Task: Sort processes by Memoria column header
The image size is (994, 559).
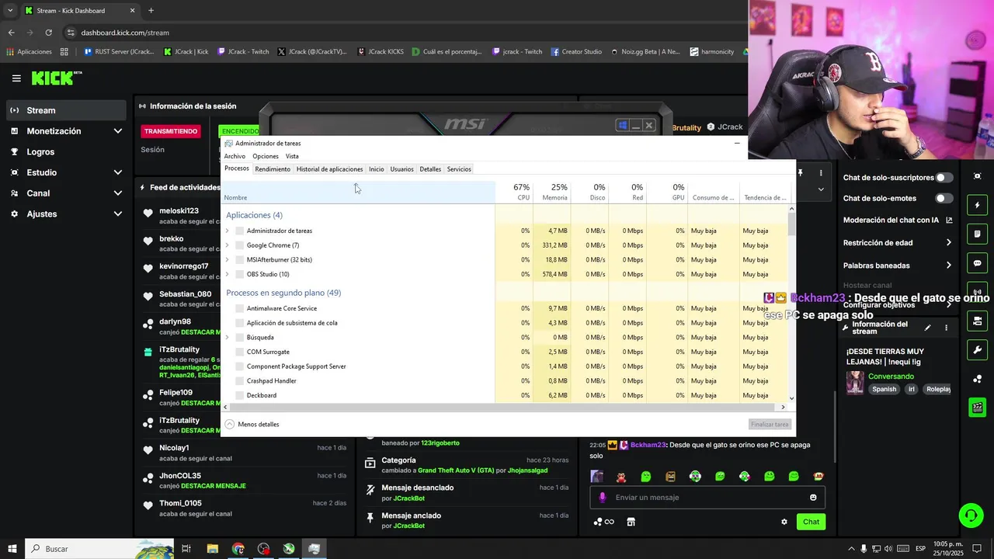Action: pyautogui.click(x=552, y=192)
